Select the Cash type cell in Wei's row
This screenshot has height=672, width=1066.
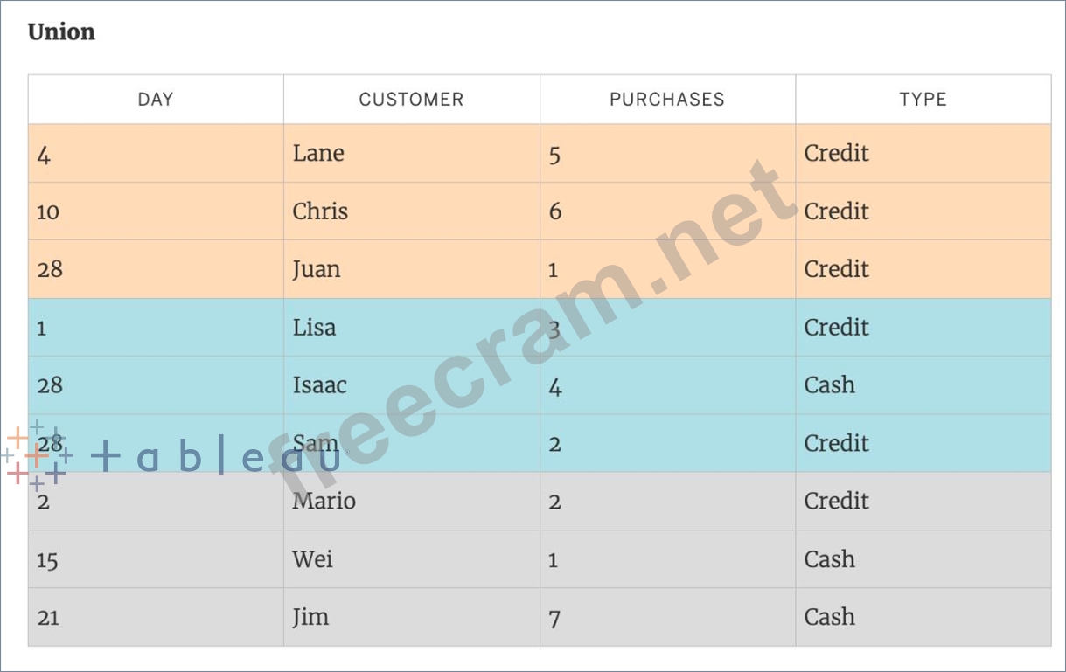tap(829, 559)
